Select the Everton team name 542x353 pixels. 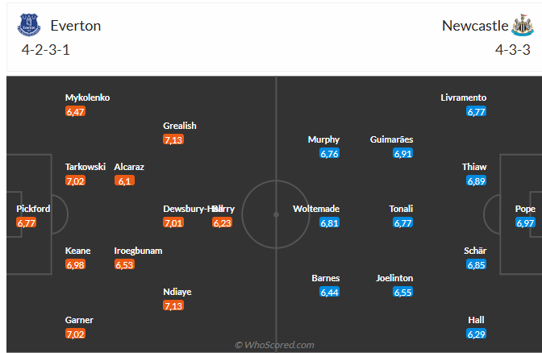click(75, 25)
